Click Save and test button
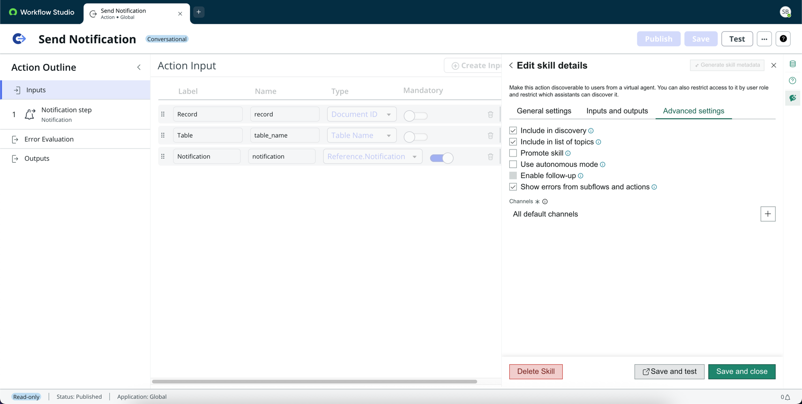802x404 pixels. (669, 372)
